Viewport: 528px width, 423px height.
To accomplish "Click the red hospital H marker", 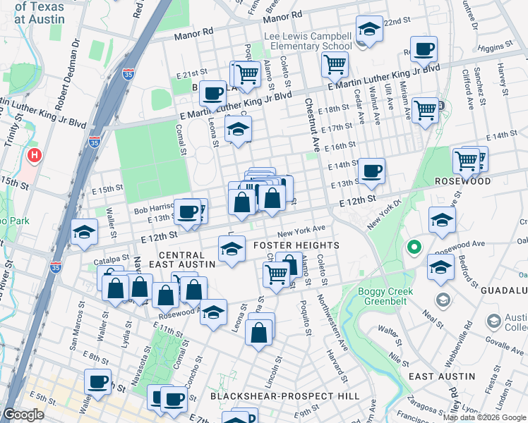I will [x=34, y=156].
